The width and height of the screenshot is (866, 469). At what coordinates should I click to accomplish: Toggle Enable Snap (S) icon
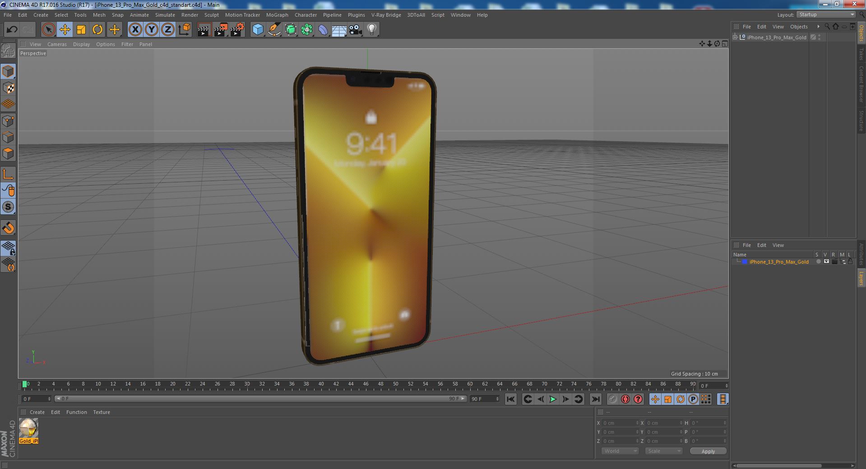pyautogui.click(x=8, y=207)
